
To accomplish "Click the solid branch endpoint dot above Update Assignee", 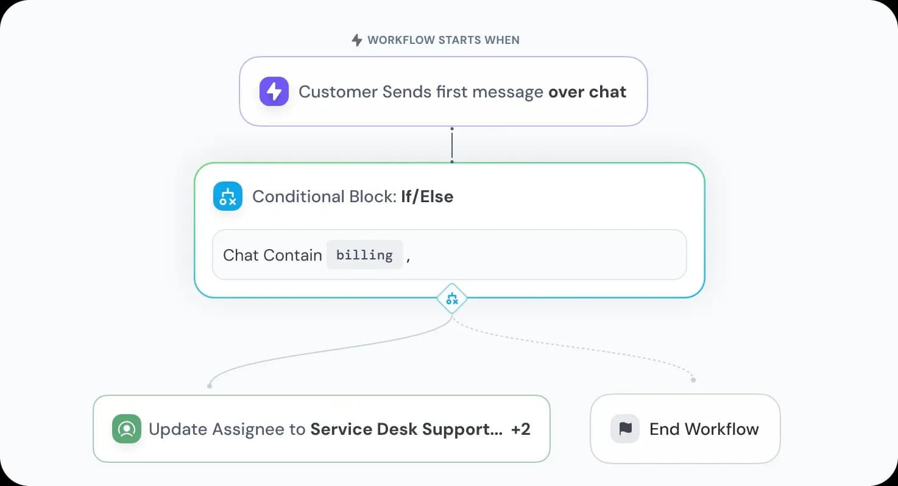I will click(210, 386).
